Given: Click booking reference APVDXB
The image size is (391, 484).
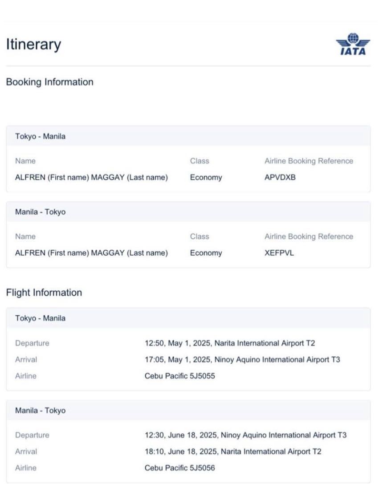Looking at the screenshot, I should pos(280,178).
